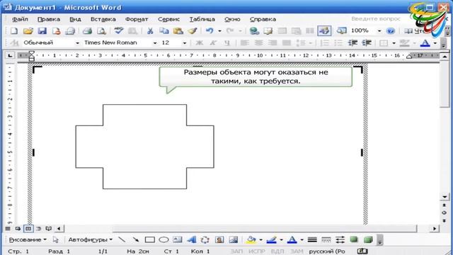
Task: Open the Правка menu
Action: (49, 19)
